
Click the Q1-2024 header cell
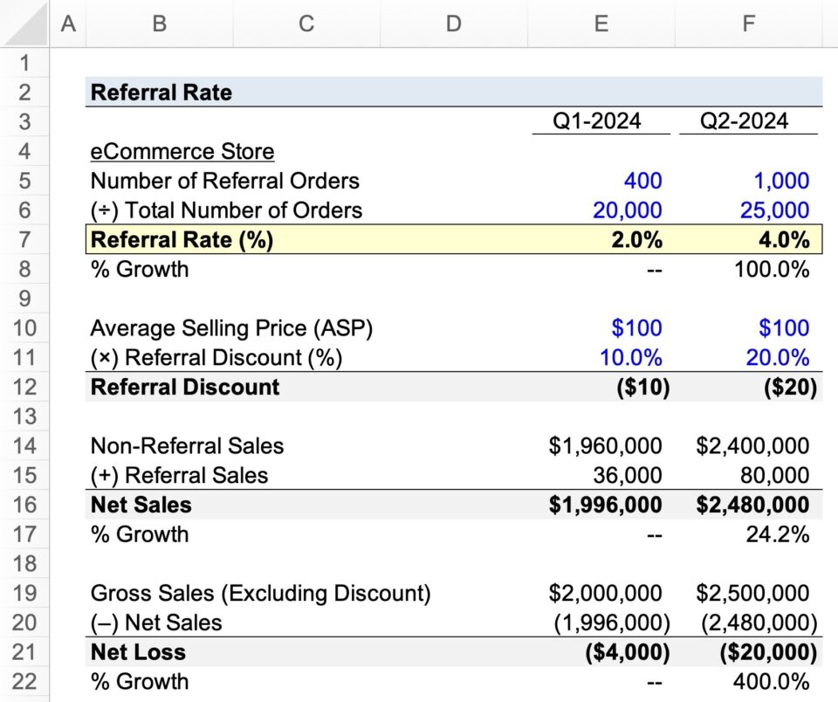[x=601, y=121]
